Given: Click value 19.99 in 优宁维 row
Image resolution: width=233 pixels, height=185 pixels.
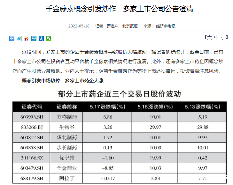Looking at the screenshot, I should coord(155,158).
